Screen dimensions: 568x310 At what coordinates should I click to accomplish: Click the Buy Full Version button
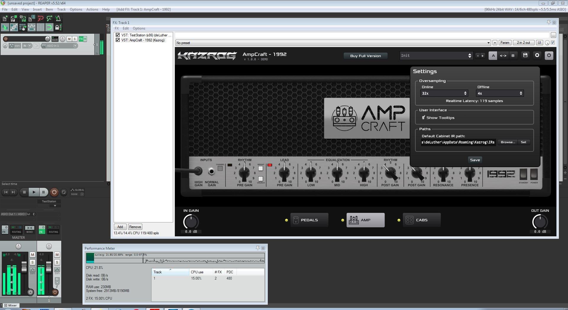pos(365,56)
